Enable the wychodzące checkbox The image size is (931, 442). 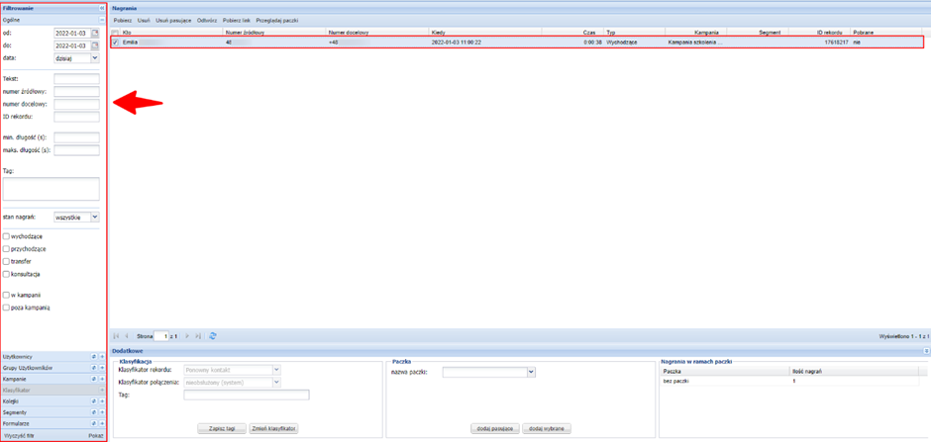[6, 236]
